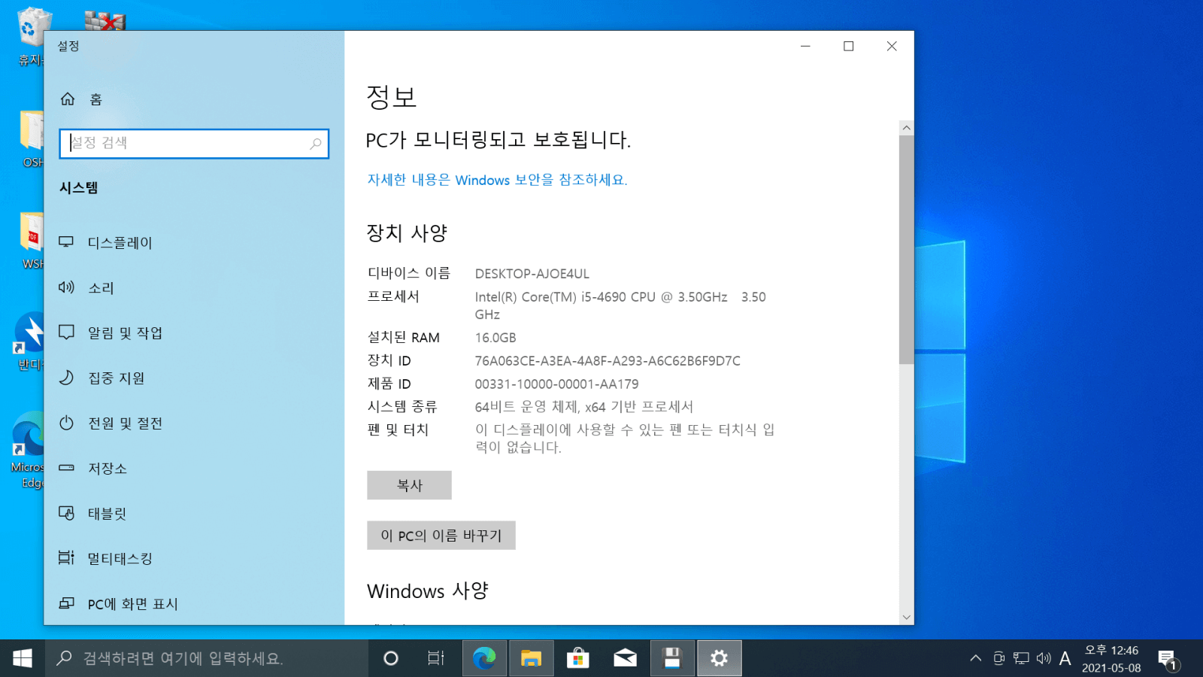
Task: Click the vertical scrollbar thumb
Action: [906, 249]
